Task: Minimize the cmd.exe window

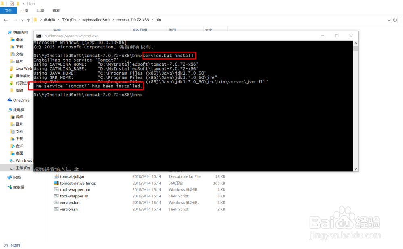Action: [322, 36]
